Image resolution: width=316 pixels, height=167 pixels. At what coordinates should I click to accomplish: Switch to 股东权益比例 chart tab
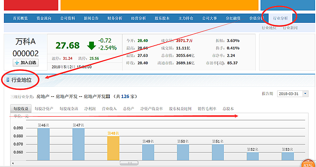180,109
